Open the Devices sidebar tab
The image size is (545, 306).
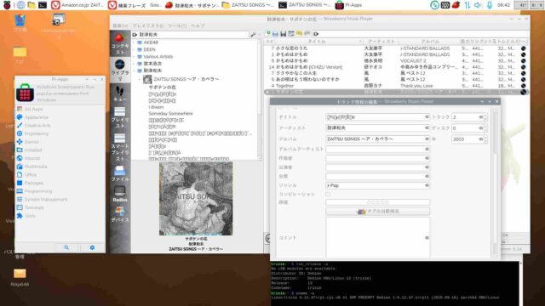pos(120,214)
